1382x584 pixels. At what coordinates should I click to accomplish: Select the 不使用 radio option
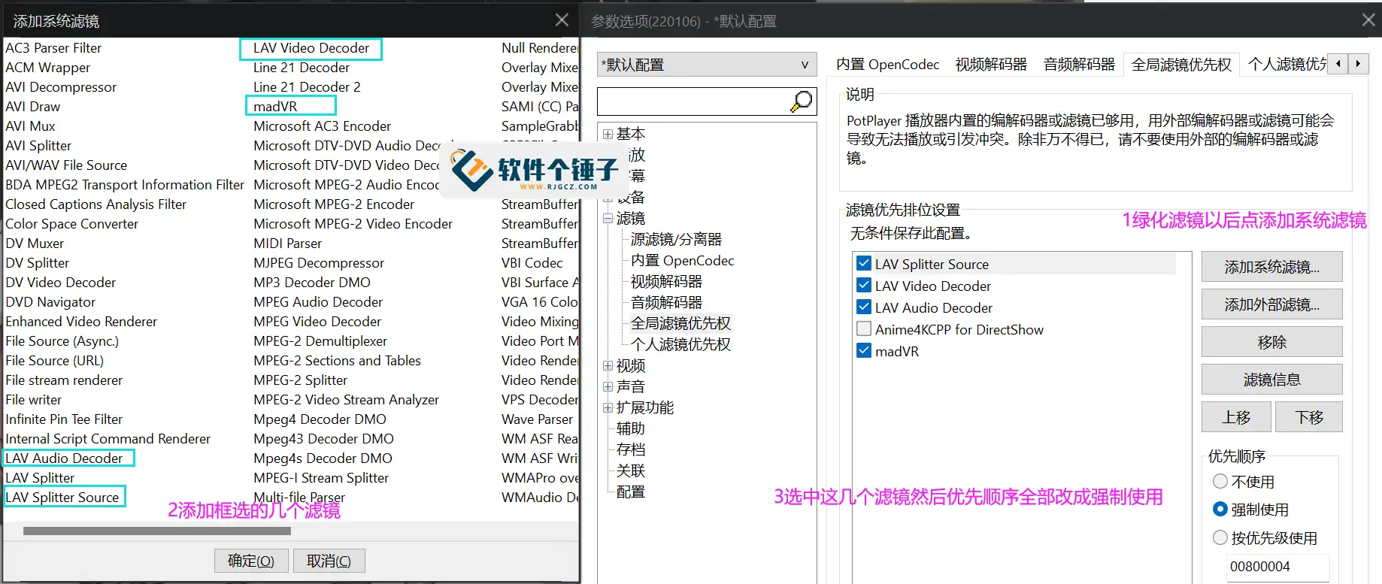pos(1220,481)
